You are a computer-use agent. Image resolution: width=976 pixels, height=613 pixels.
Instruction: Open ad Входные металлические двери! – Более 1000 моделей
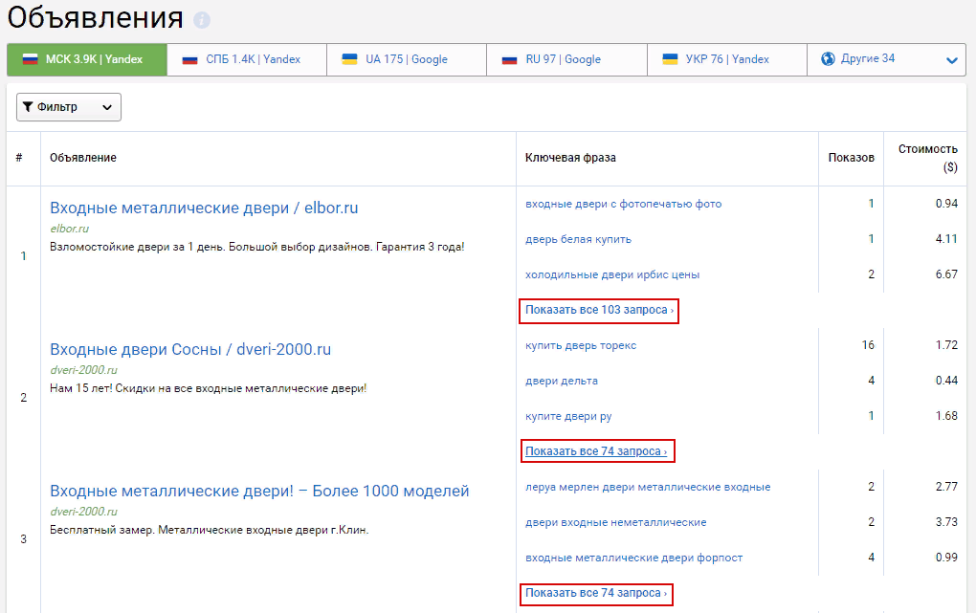click(x=259, y=491)
